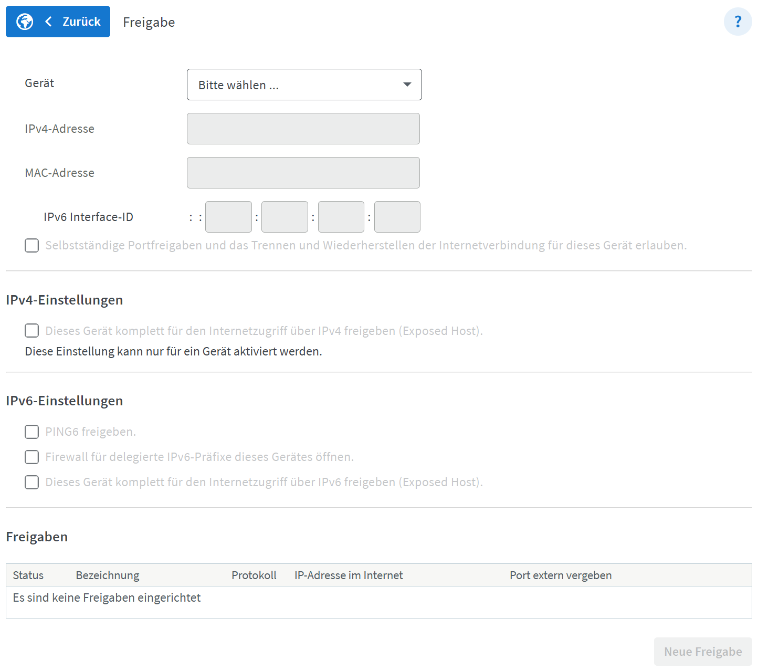The height and width of the screenshot is (671, 758).
Task: Enable Selbstständige Portfreigaben checkbox
Action: tap(32, 245)
